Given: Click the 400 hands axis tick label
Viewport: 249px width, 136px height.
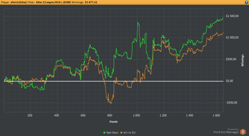Looking at the screenshot, I should tap(57, 115).
